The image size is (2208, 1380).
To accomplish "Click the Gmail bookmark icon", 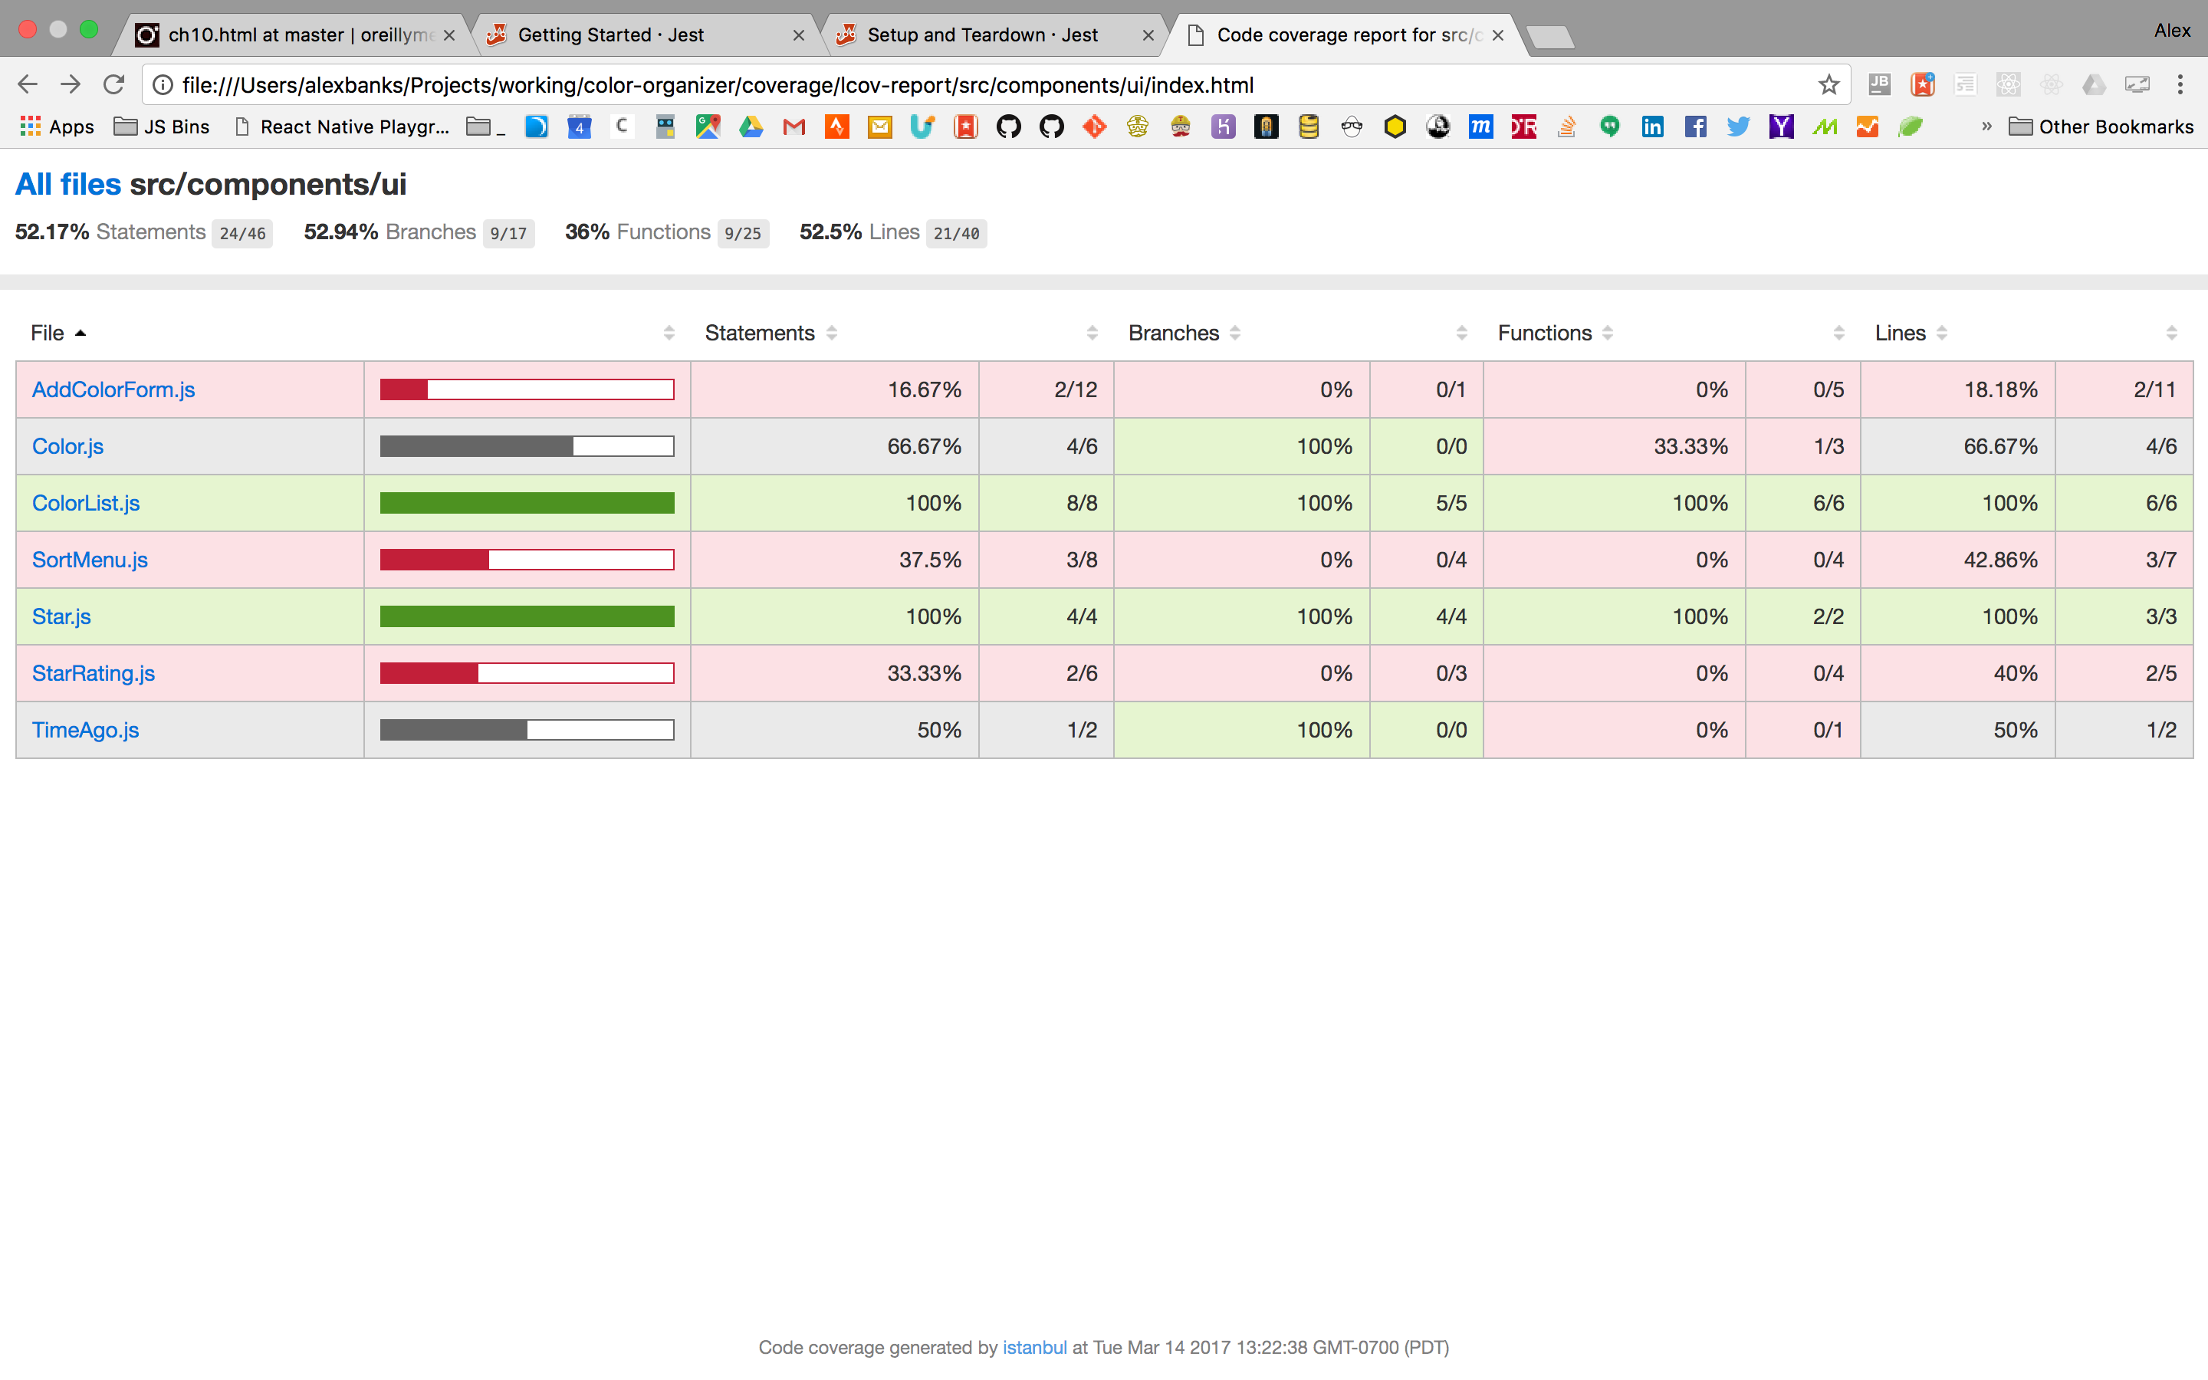I will tap(793, 127).
